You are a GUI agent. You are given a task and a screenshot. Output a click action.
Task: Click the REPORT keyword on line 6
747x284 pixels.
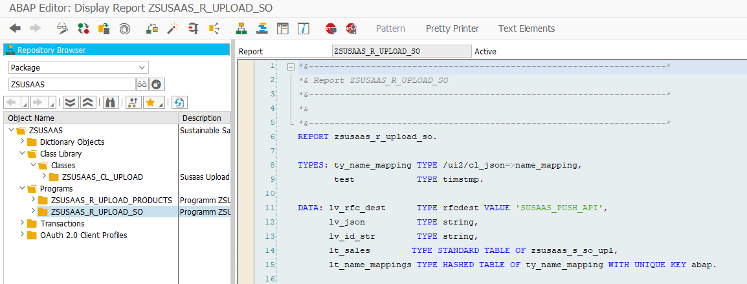pyautogui.click(x=313, y=137)
